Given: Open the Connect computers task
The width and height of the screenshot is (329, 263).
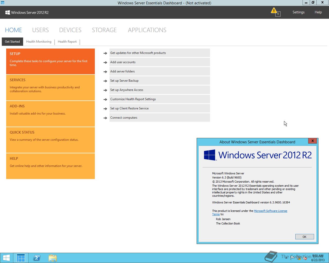Looking at the screenshot, I should click(x=160, y=118).
